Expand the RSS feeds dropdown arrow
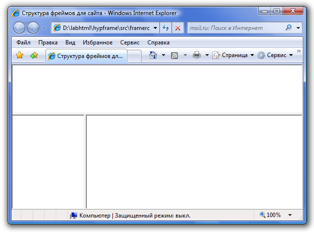Screen dimensions: 314x232 [x=185, y=55]
